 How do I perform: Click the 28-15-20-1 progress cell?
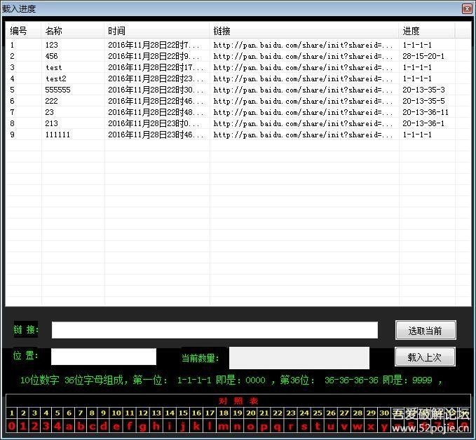tap(423, 56)
